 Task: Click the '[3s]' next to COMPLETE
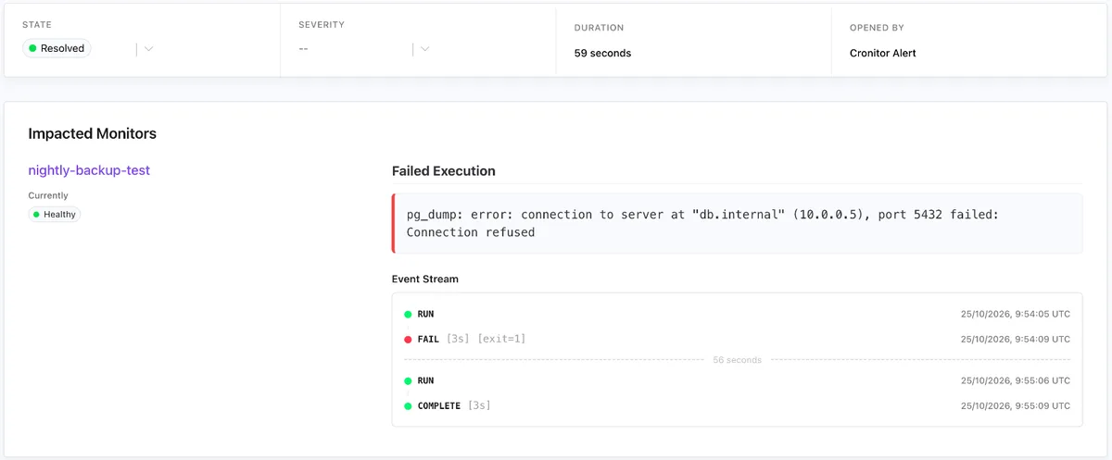[x=479, y=405]
